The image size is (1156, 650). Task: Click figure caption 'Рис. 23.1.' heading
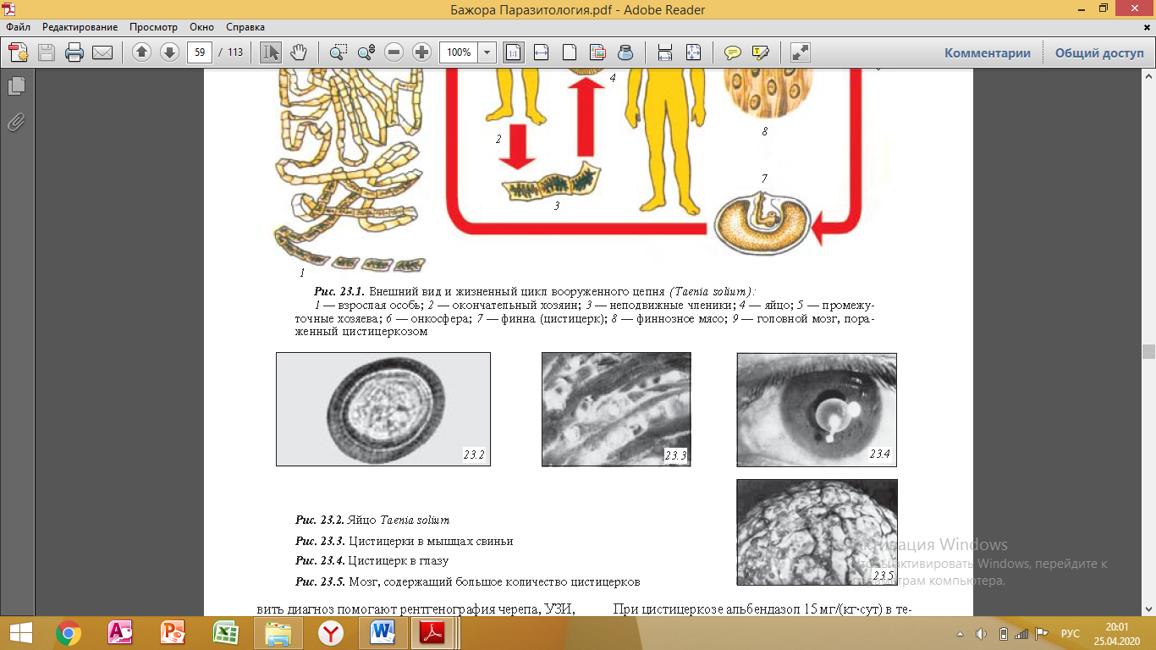coord(339,290)
